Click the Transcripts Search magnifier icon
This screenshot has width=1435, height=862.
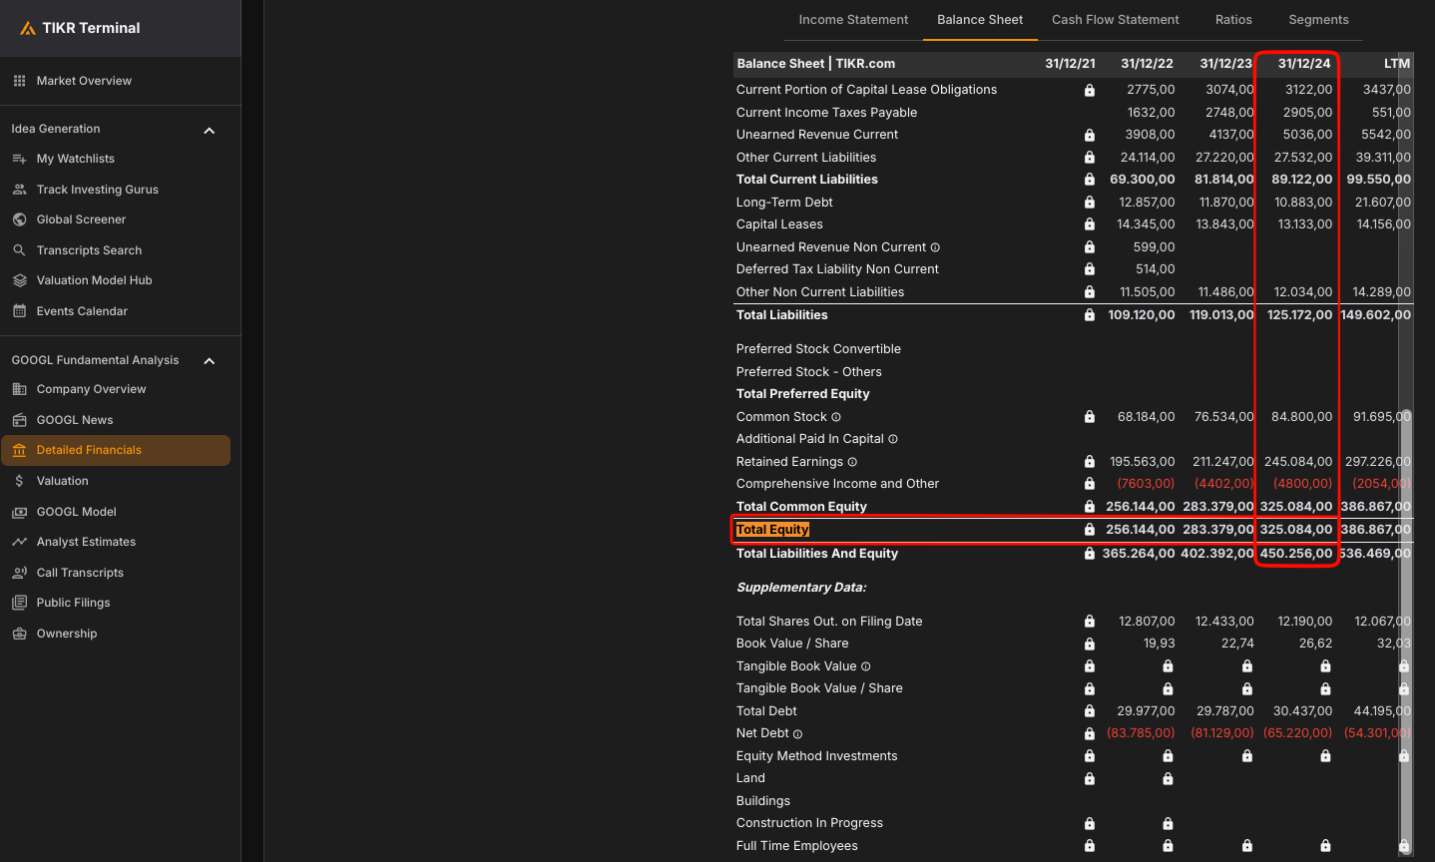pos(19,250)
